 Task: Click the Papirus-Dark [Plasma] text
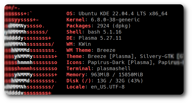pyautogui.click(x=120, y=62)
